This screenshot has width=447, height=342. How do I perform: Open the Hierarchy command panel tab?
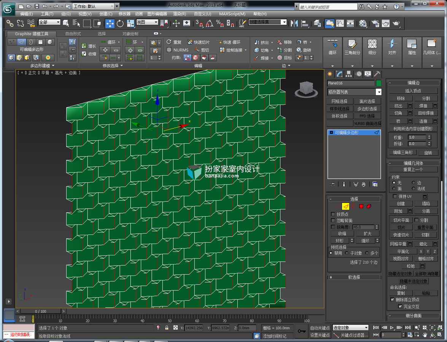tap(348, 74)
